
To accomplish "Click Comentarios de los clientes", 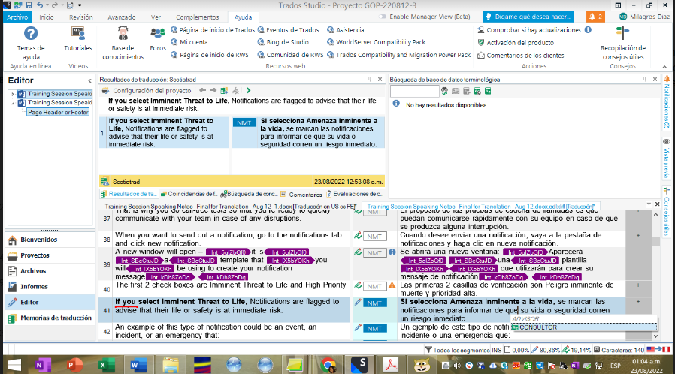I will 521,55.
